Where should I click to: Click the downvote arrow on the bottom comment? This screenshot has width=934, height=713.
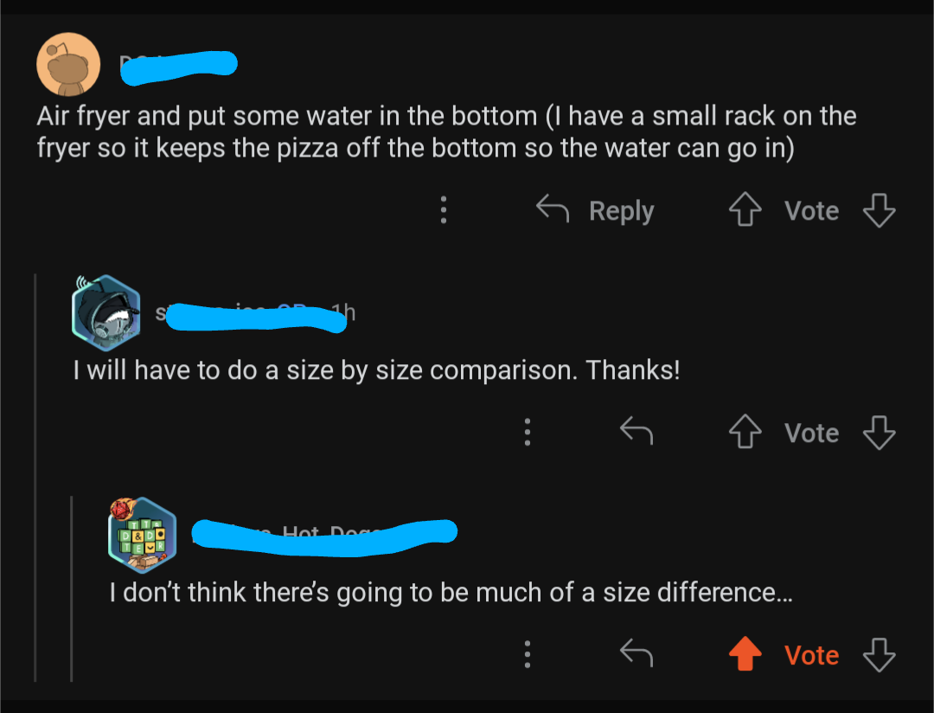point(880,655)
